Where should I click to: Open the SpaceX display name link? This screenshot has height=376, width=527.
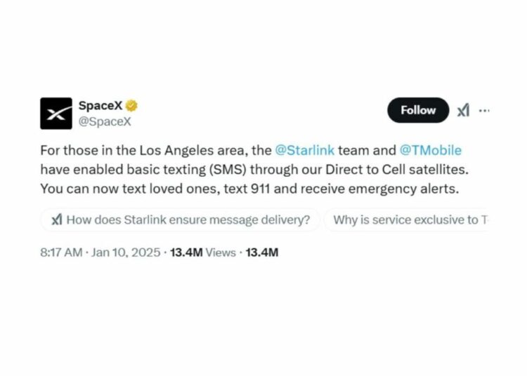coord(100,106)
